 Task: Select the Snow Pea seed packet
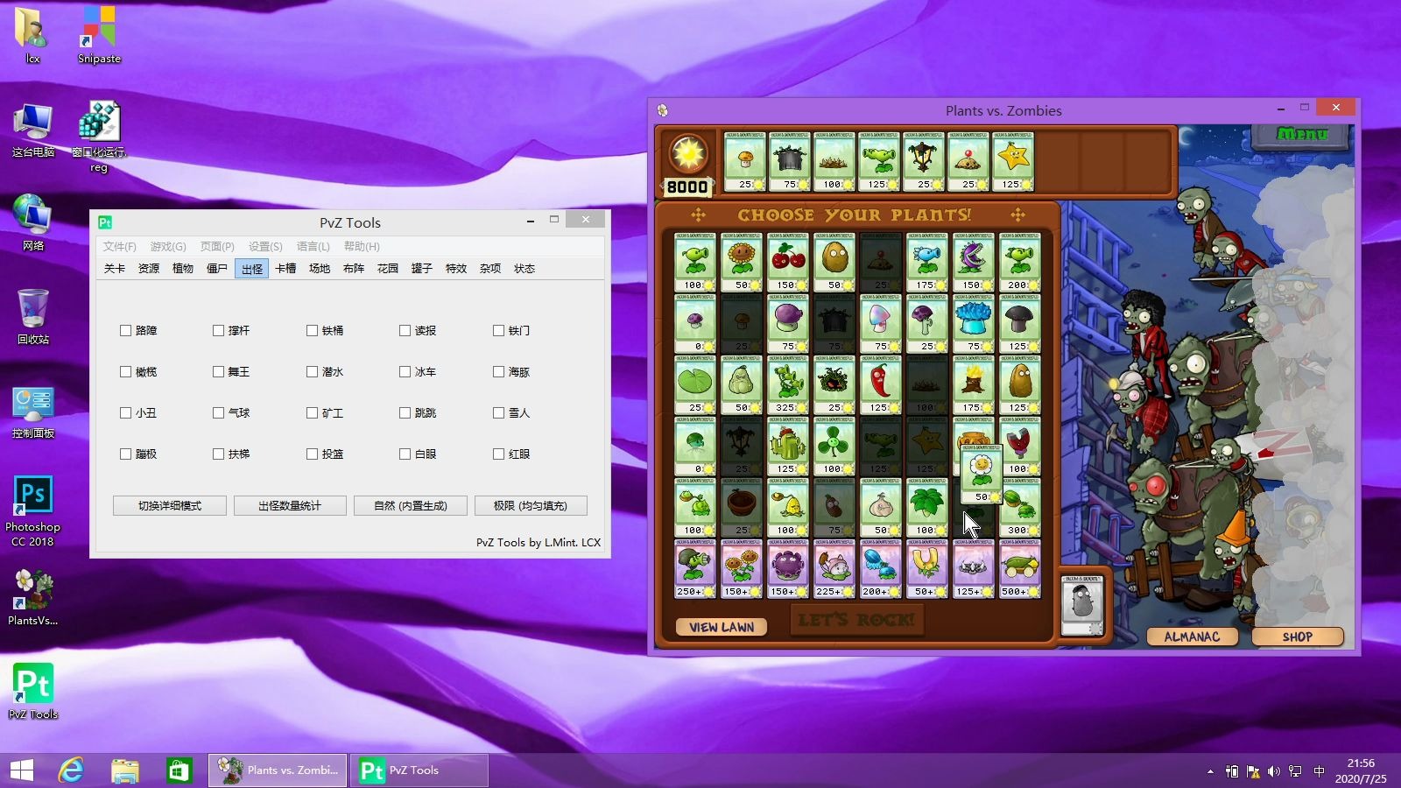click(926, 262)
